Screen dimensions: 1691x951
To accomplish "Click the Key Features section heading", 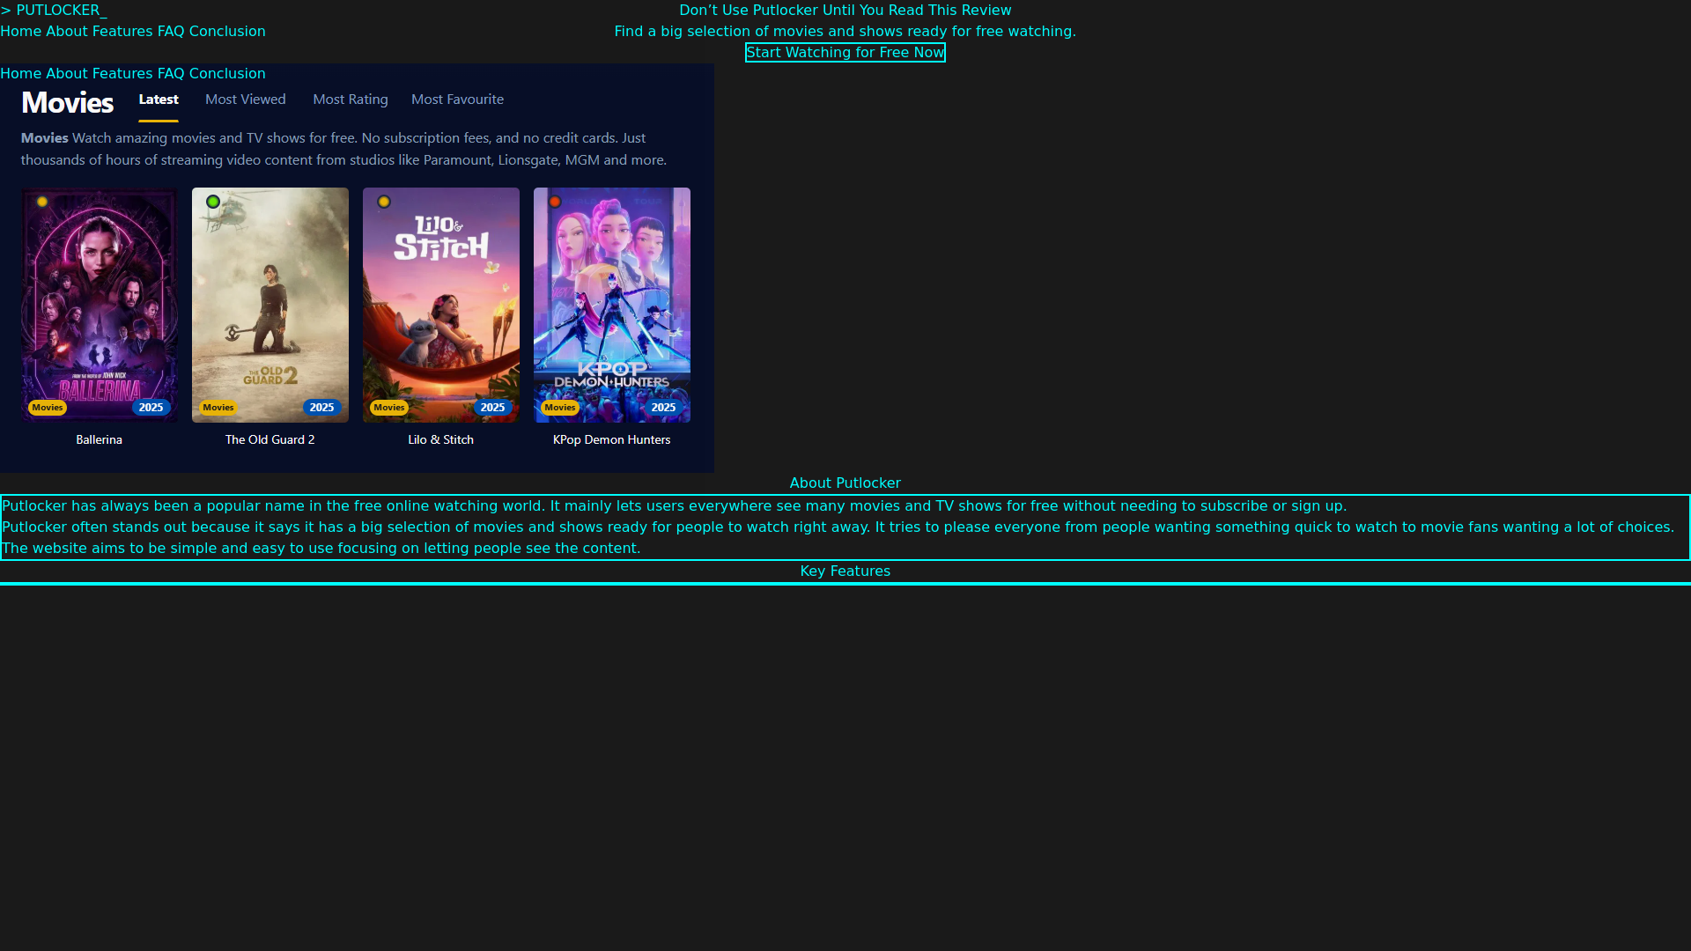I will tap(845, 571).
